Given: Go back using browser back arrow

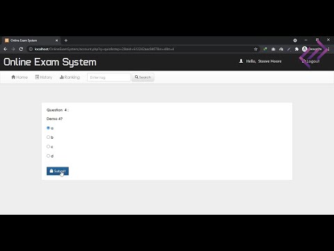Looking at the screenshot, I should point(6,49).
